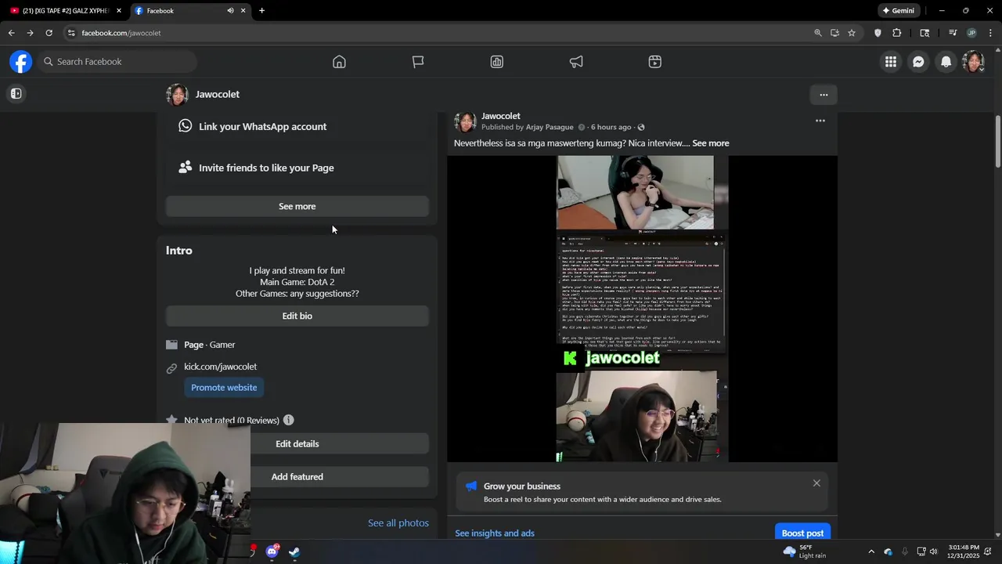Open page header three-dot options

coord(824,95)
